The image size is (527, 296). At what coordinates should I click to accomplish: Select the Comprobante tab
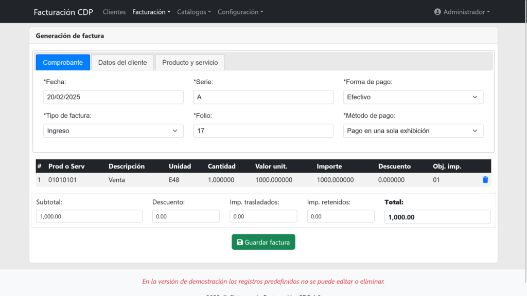coord(63,63)
